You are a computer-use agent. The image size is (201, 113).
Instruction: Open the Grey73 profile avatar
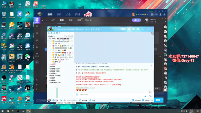pos(147,20)
